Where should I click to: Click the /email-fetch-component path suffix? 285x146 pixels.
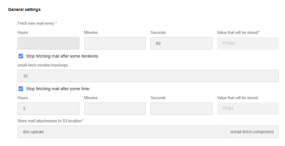point(252,132)
